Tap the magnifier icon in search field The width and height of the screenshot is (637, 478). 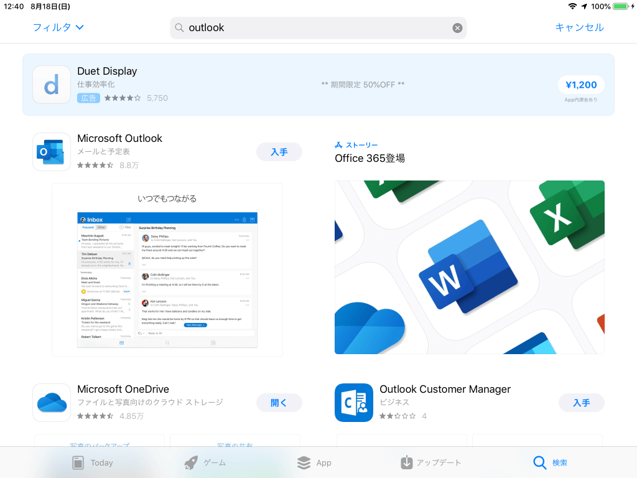pos(179,27)
